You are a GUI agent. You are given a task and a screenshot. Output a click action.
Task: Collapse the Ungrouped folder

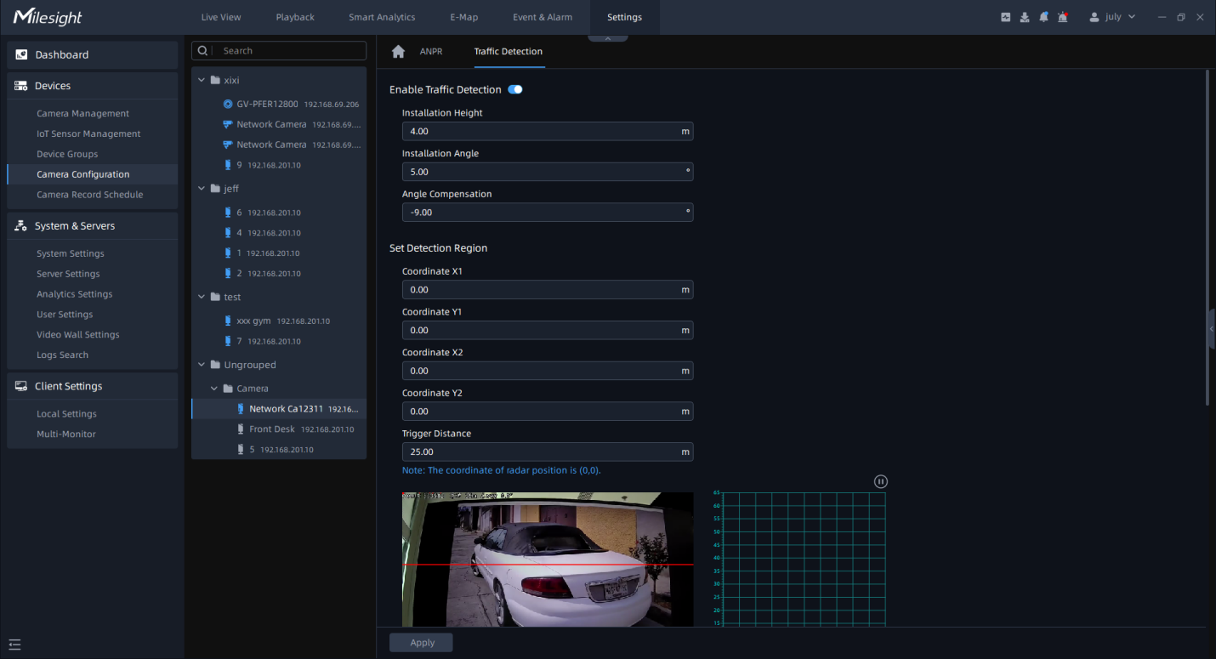coord(202,365)
